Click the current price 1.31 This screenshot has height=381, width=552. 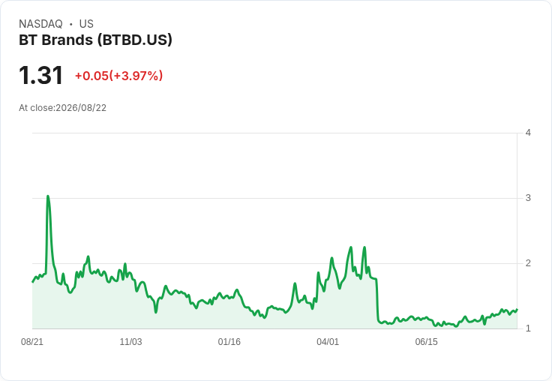[x=40, y=75]
